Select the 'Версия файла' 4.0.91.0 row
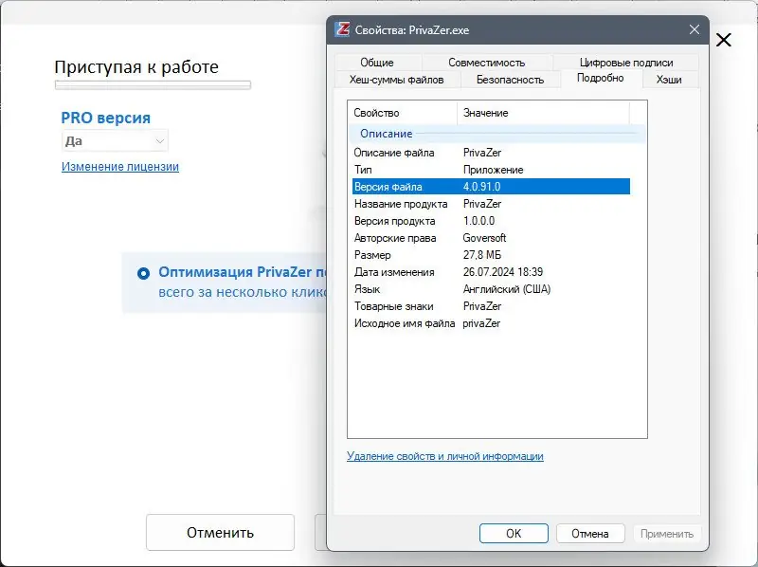 (x=491, y=187)
